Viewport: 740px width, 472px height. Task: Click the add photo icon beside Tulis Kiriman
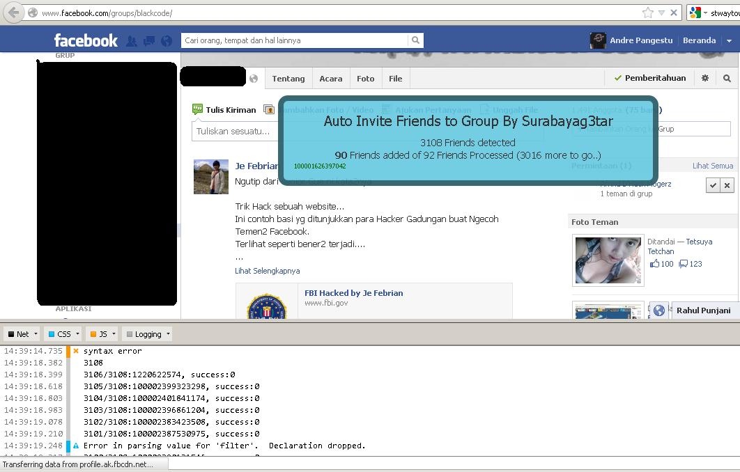coord(269,109)
